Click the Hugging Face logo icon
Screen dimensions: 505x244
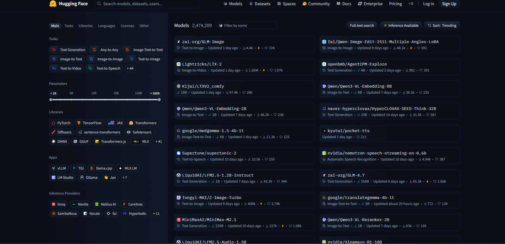(x=53, y=4)
